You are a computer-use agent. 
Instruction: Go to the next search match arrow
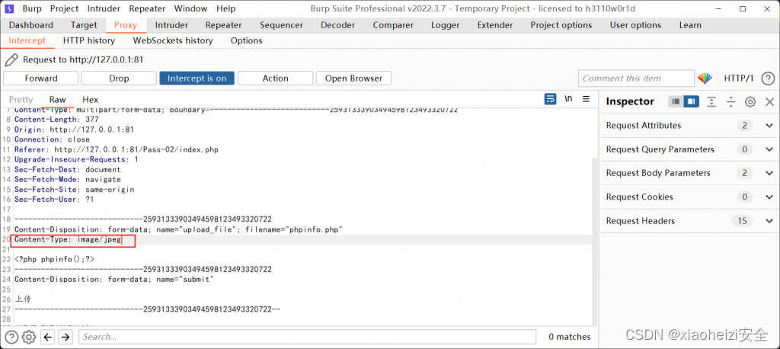click(66, 337)
